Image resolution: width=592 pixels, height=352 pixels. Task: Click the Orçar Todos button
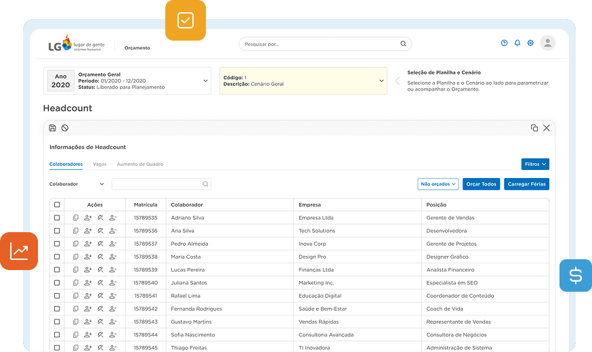click(482, 184)
